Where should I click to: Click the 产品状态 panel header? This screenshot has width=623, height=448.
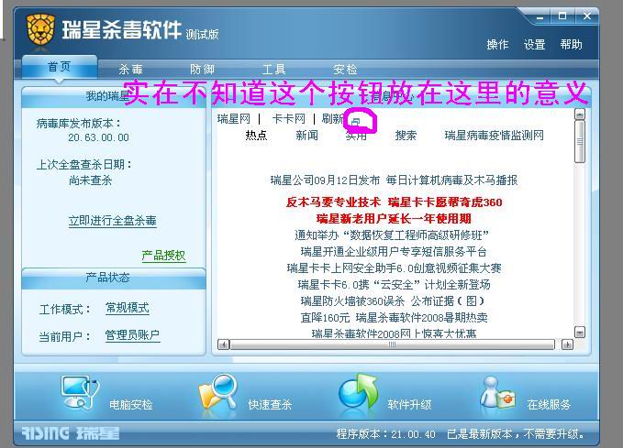click(114, 278)
